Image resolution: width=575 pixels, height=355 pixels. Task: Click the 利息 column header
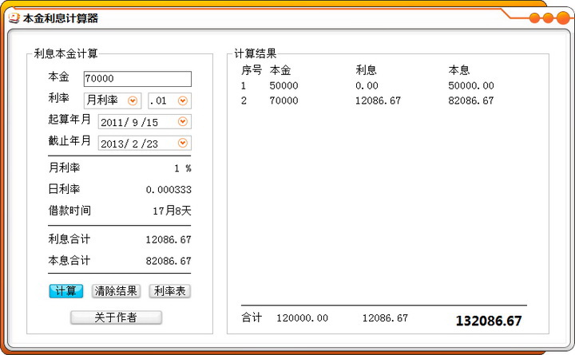tap(366, 70)
